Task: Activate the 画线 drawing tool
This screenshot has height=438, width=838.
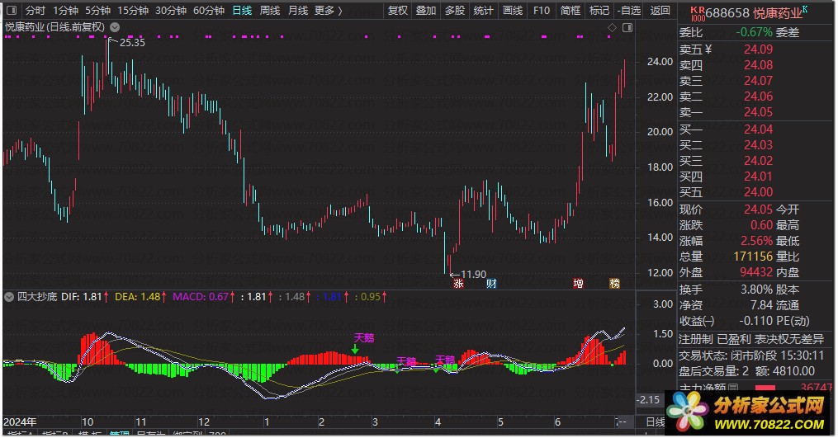Action: 513,10
